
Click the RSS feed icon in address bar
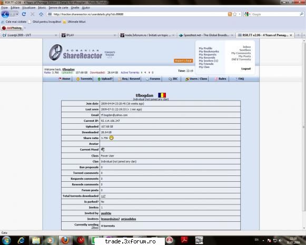230,14
